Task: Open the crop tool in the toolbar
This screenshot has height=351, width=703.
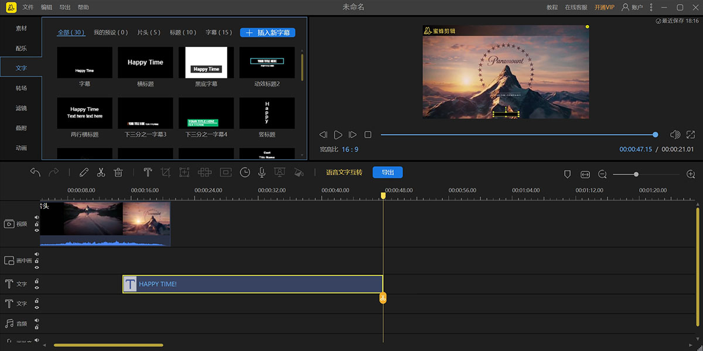Action: (x=166, y=173)
